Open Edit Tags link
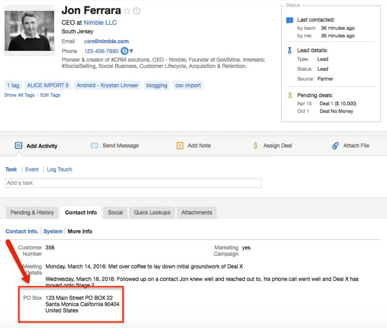Image resolution: width=387 pixels, height=328 pixels. point(50,95)
